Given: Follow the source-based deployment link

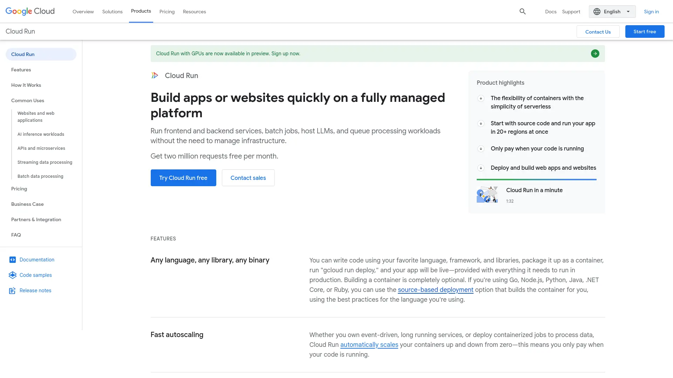Looking at the screenshot, I should pyautogui.click(x=435, y=290).
